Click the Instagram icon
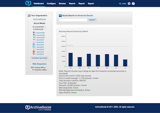 pos(34,40)
